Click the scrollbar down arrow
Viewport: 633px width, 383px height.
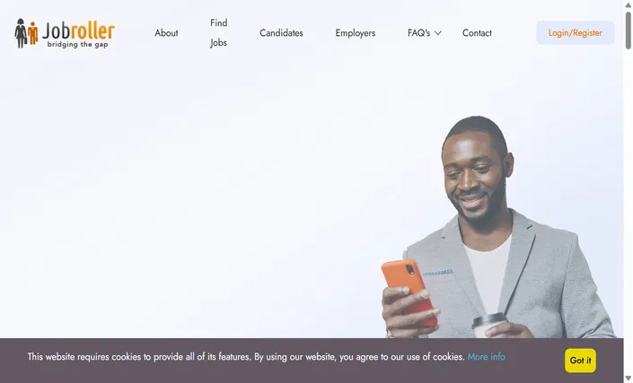point(629,379)
